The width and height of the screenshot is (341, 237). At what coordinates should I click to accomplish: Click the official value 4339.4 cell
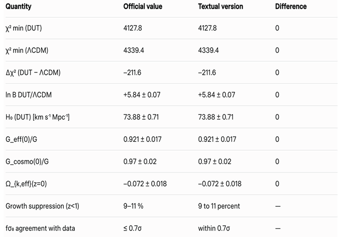click(x=133, y=50)
